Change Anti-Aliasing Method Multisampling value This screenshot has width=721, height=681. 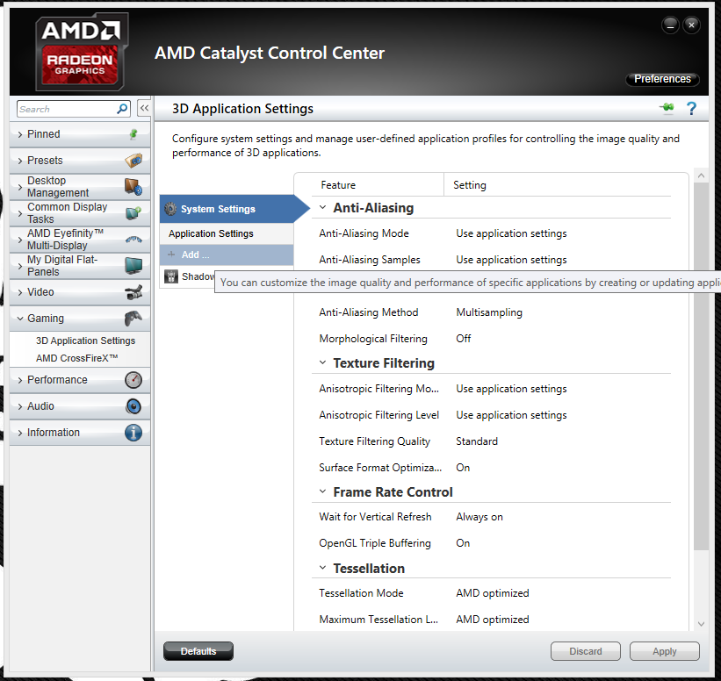click(489, 312)
